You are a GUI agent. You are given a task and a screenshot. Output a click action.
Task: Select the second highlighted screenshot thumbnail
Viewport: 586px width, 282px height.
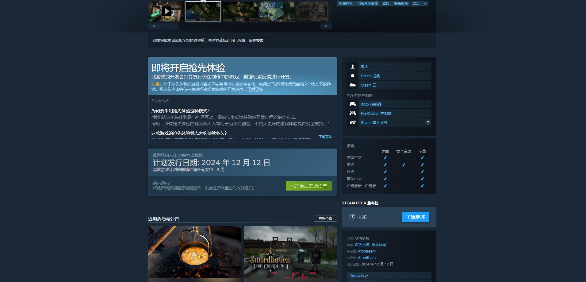coord(203,11)
